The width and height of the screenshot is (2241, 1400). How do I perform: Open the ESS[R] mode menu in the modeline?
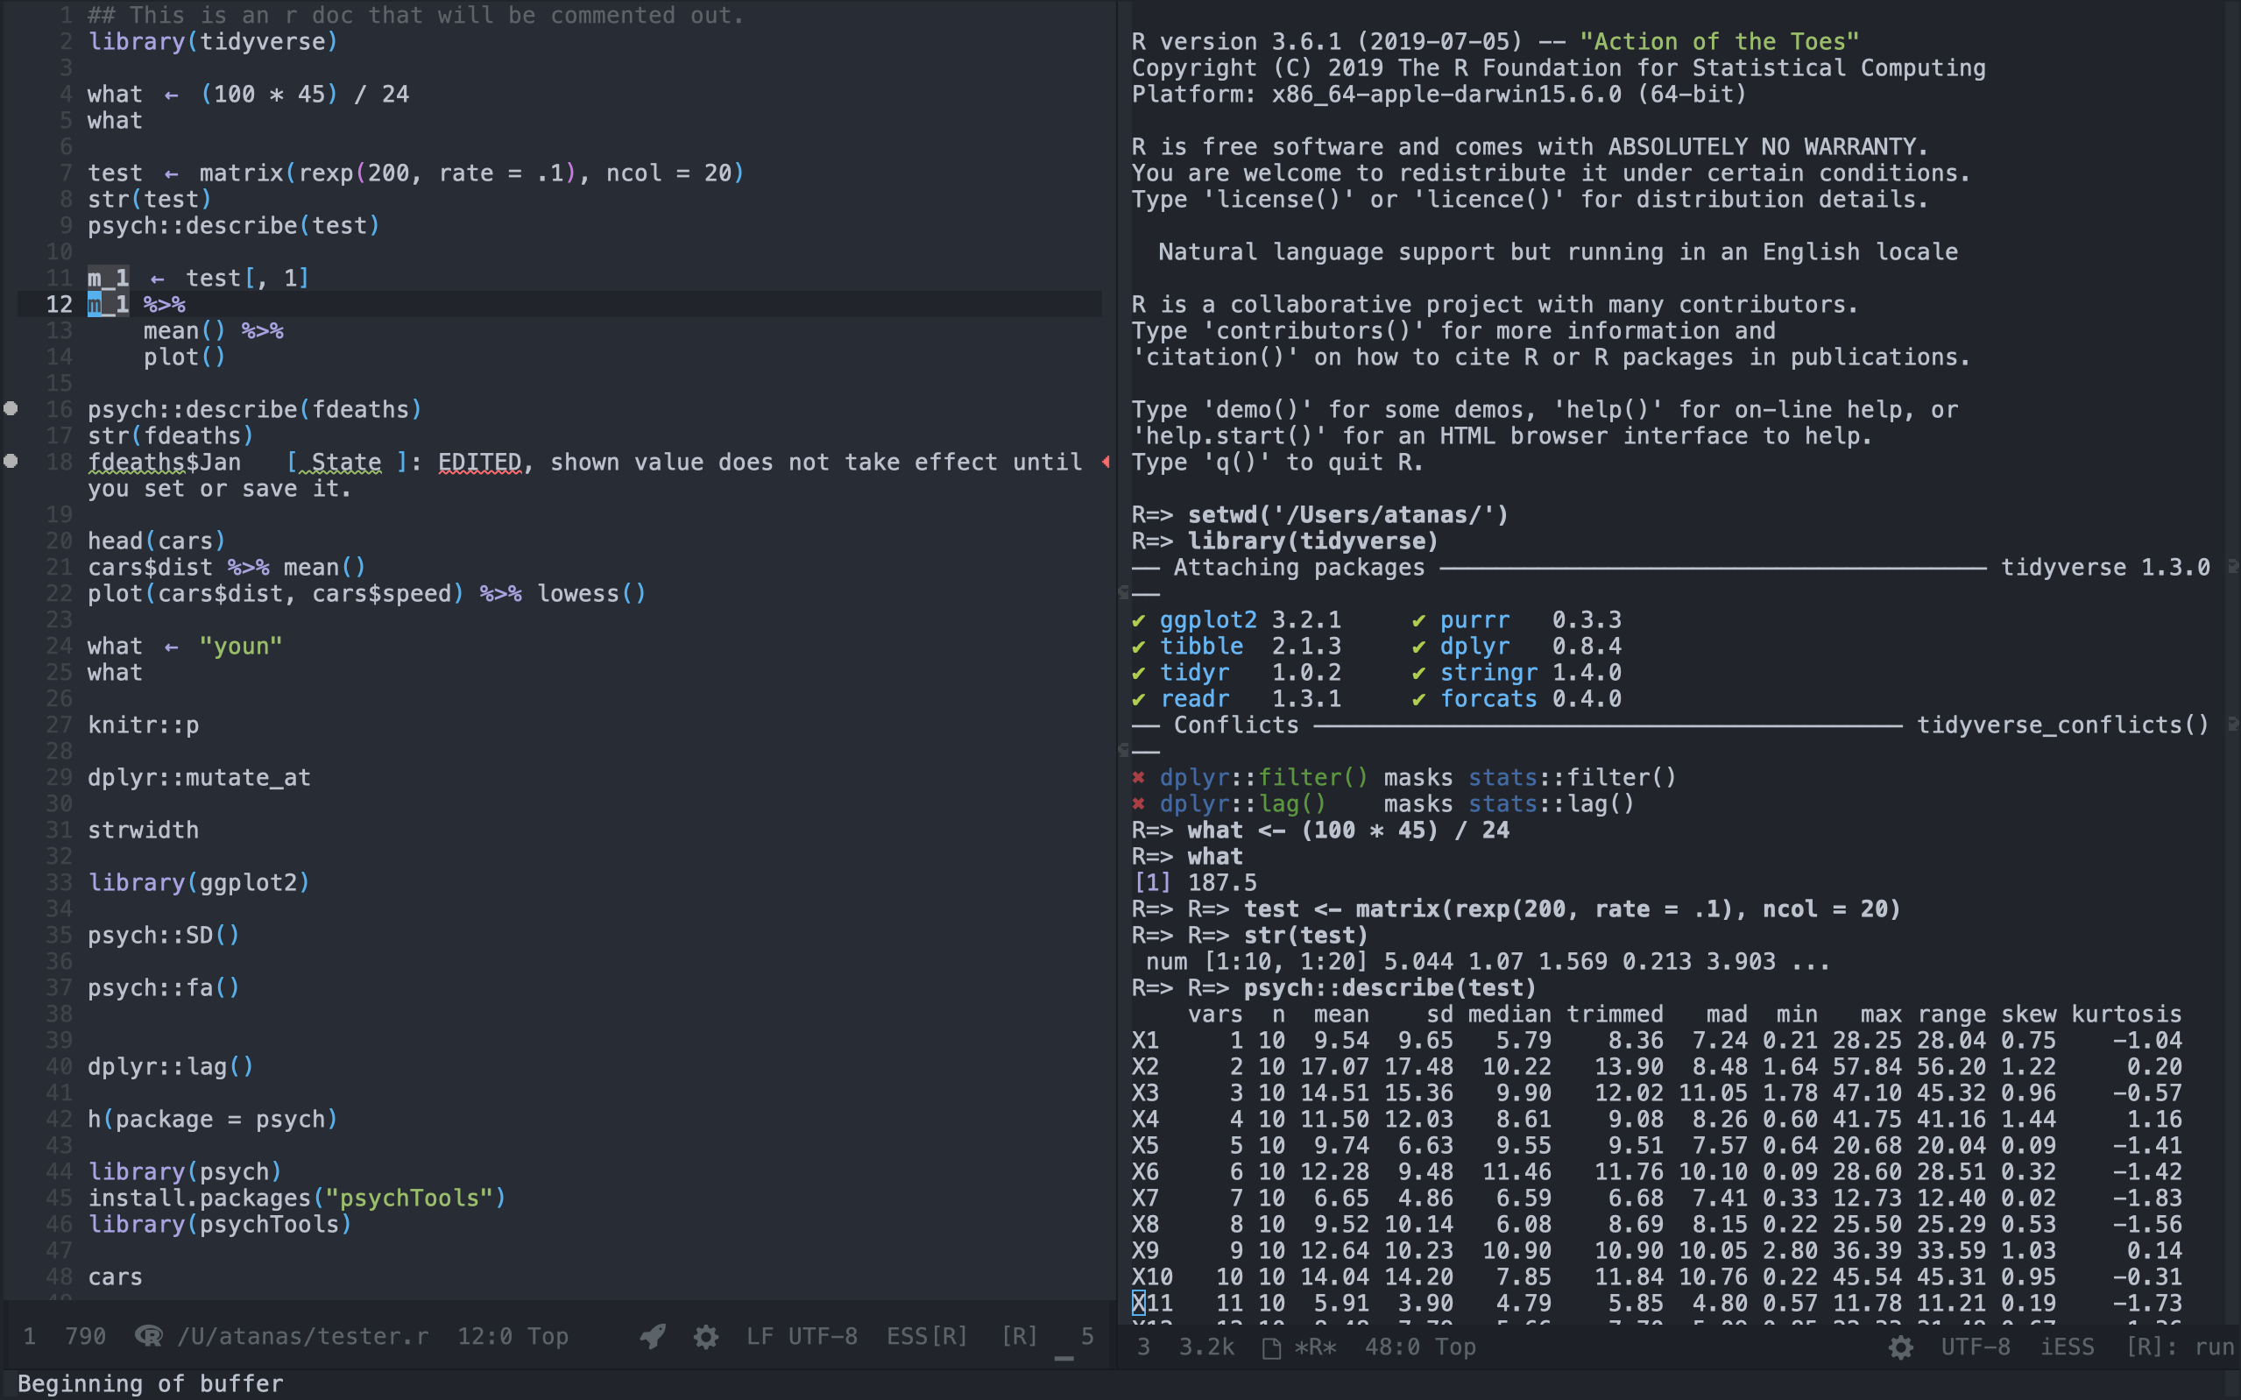(926, 1336)
